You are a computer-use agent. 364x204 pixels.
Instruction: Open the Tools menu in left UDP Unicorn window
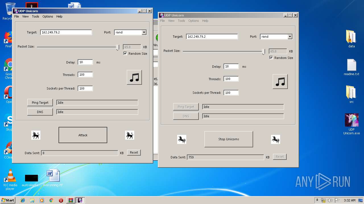[x=36, y=16]
